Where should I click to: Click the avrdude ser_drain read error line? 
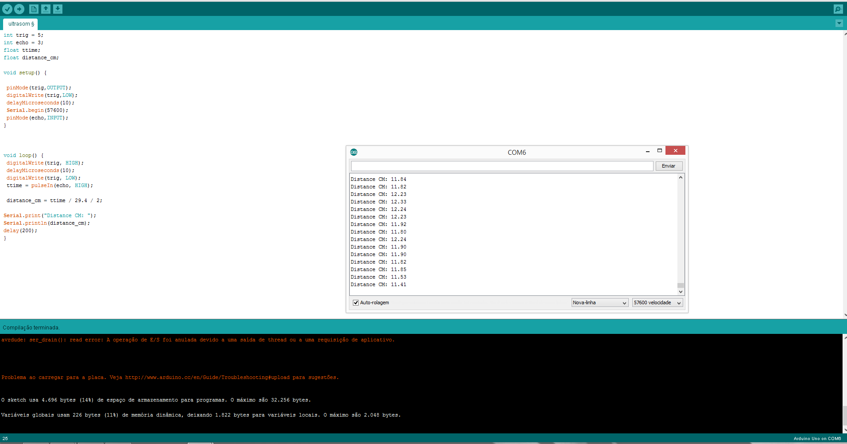[x=198, y=340]
